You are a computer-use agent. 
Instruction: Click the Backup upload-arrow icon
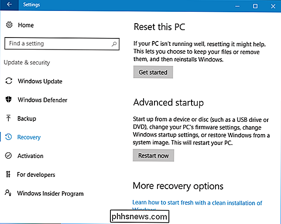[x=8, y=118]
